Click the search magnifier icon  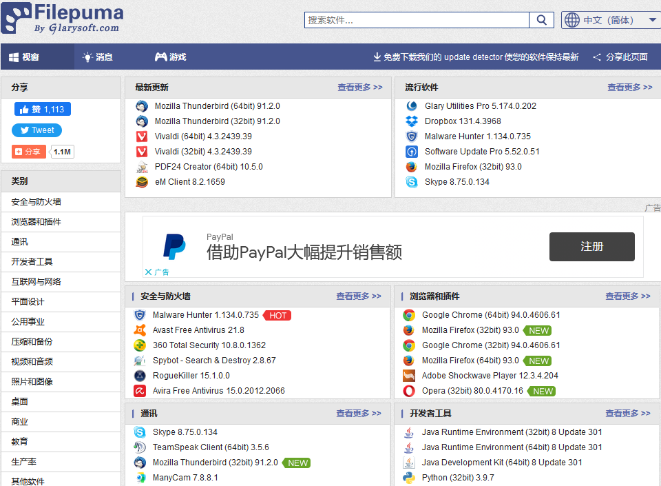point(543,20)
